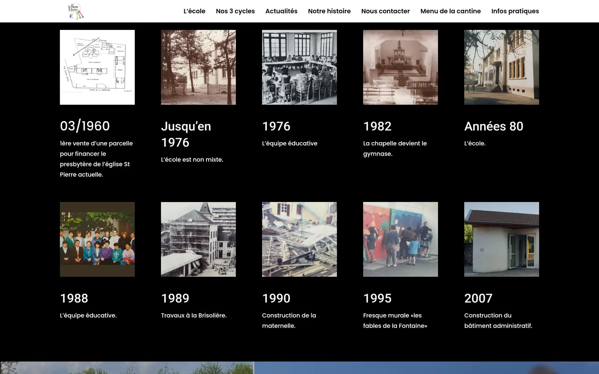Open the Années 80 school building photo
Image resolution: width=599 pixels, height=374 pixels.
tap(502, 67)
